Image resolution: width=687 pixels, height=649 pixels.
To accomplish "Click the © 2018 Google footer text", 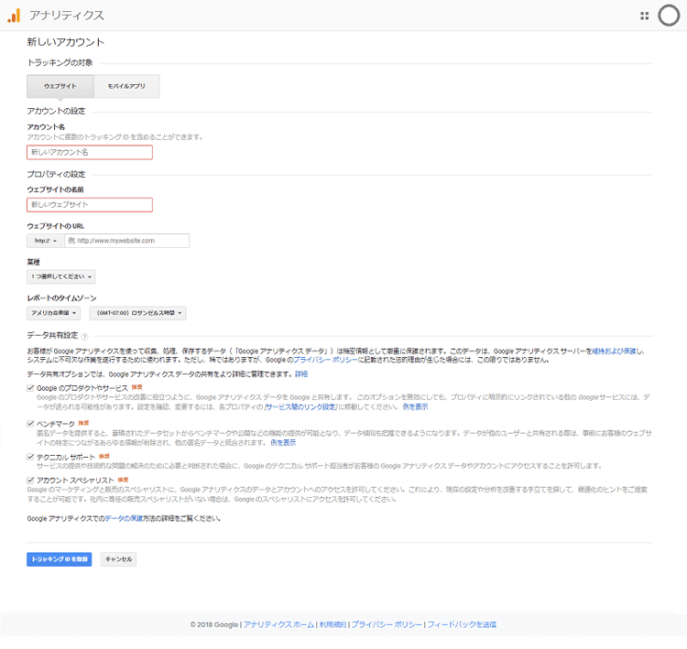I will pyautogui.click(x=214, y=624).
